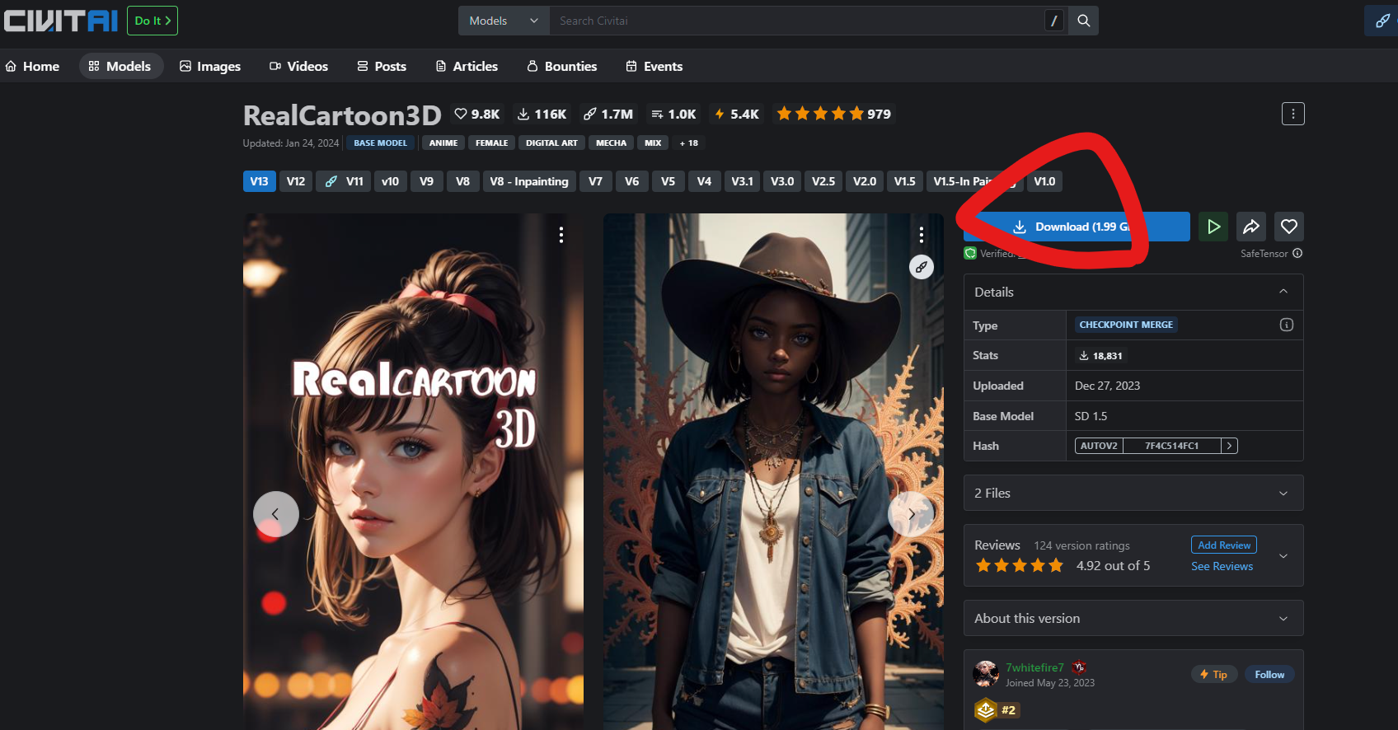Image resolution: width=1398 pixels, height=730 pixels.
Task: Open the Articles navigation tab
Action: pyautogui.click(x=467, y=66)
